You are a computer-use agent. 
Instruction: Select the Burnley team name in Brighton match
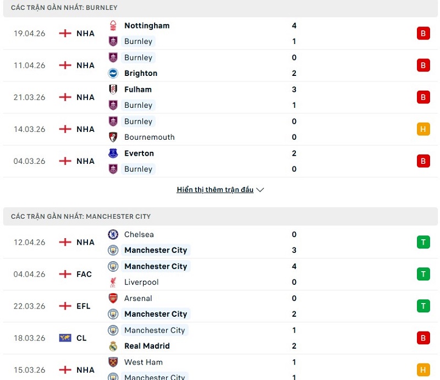pos(138,57)
